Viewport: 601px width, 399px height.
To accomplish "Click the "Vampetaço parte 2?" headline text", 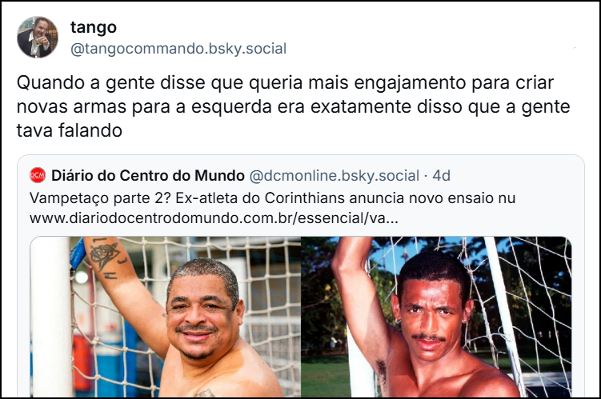I will point(100,198).
